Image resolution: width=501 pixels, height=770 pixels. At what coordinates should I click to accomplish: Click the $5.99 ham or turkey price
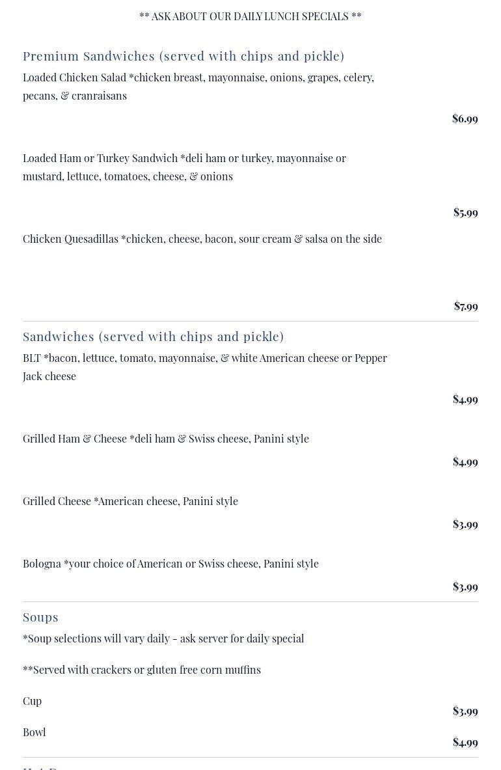(465, 212)
